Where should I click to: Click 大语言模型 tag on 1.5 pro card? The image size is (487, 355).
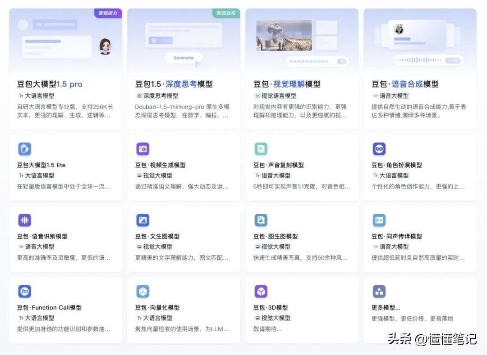(37, 96)
